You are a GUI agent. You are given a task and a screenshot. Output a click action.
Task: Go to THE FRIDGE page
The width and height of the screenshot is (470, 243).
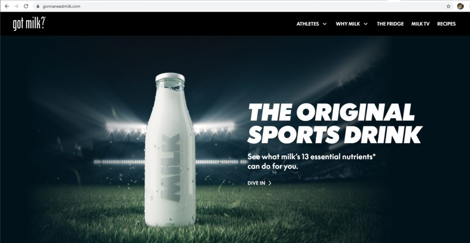click(390, 24)
